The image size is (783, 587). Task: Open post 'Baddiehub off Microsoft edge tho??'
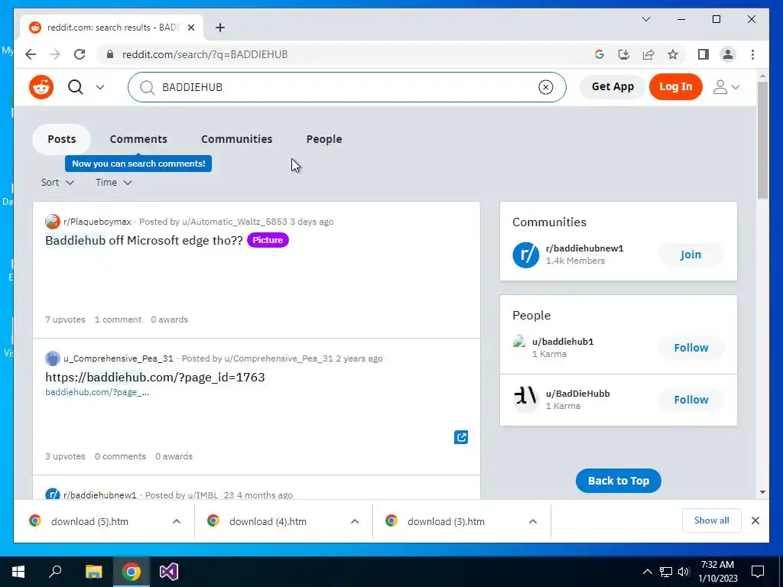pos(144,240)
